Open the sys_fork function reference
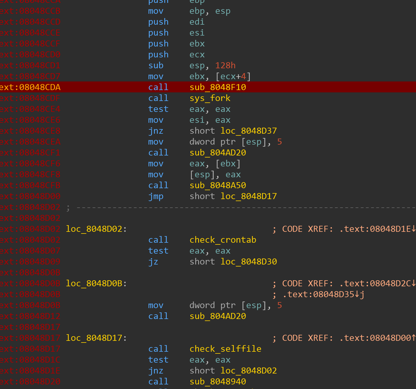The image size is (416, 389). (x=210, y=98)
